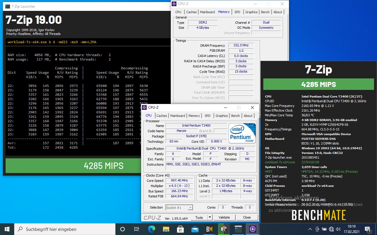Switch to HWiNFO taskbar icon
The height and width of the screenshot is (235, 377).
[x=224, y=229]
